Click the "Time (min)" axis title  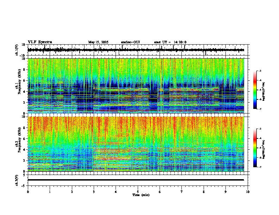point(141,195)
